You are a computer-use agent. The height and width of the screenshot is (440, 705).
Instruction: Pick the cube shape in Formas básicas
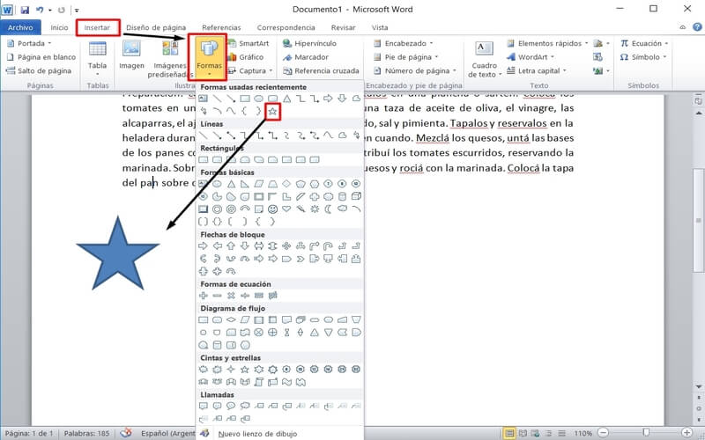(356, 196)
